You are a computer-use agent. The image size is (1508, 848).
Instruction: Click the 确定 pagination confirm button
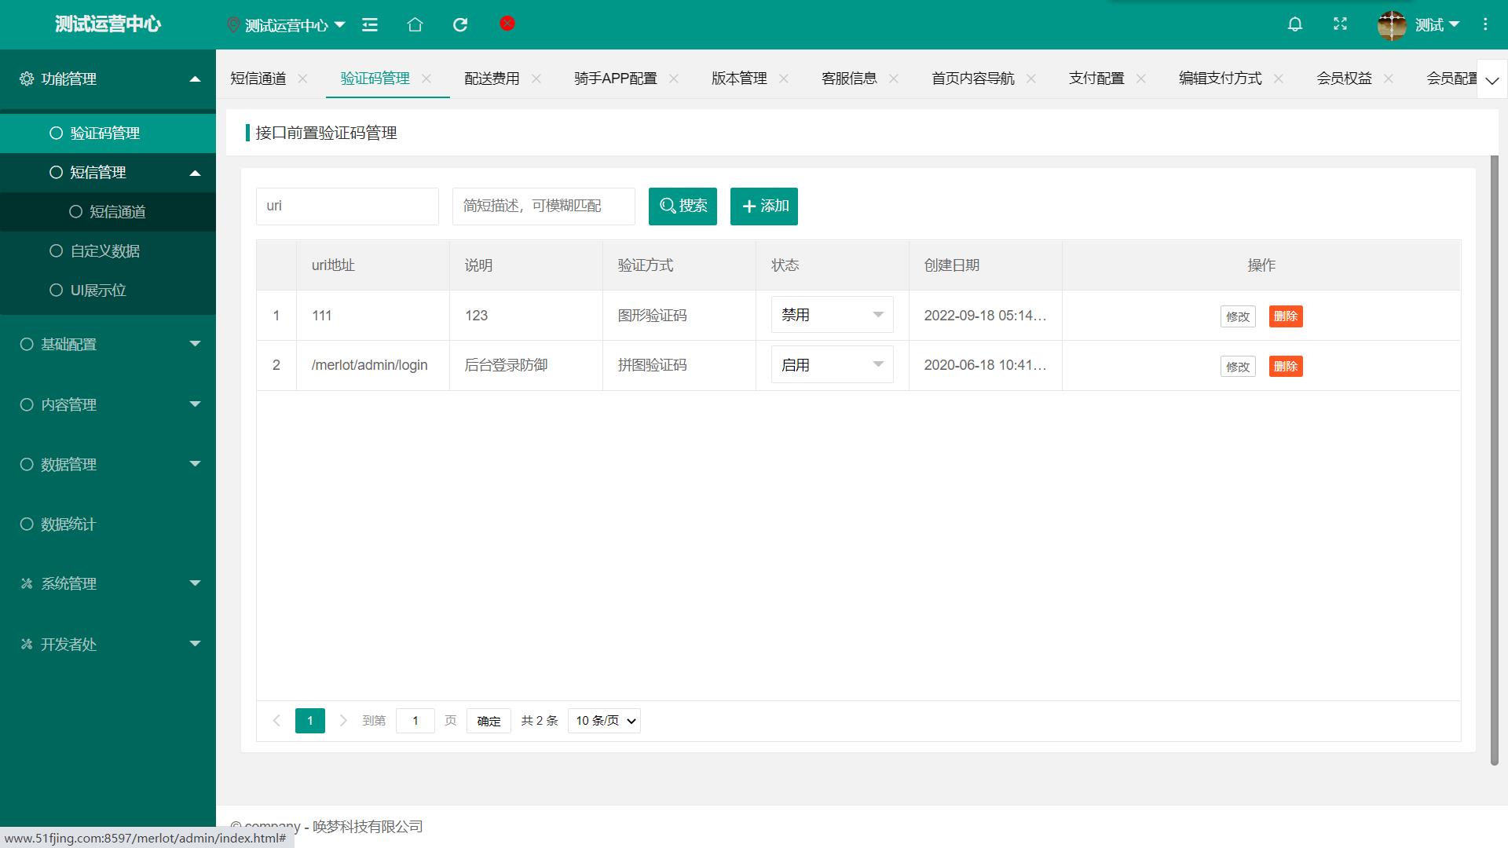coord(489,721)
